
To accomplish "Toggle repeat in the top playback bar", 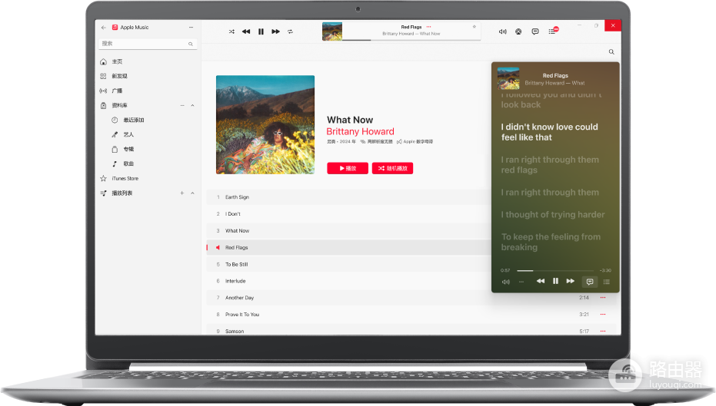I will tap(290, 31).
